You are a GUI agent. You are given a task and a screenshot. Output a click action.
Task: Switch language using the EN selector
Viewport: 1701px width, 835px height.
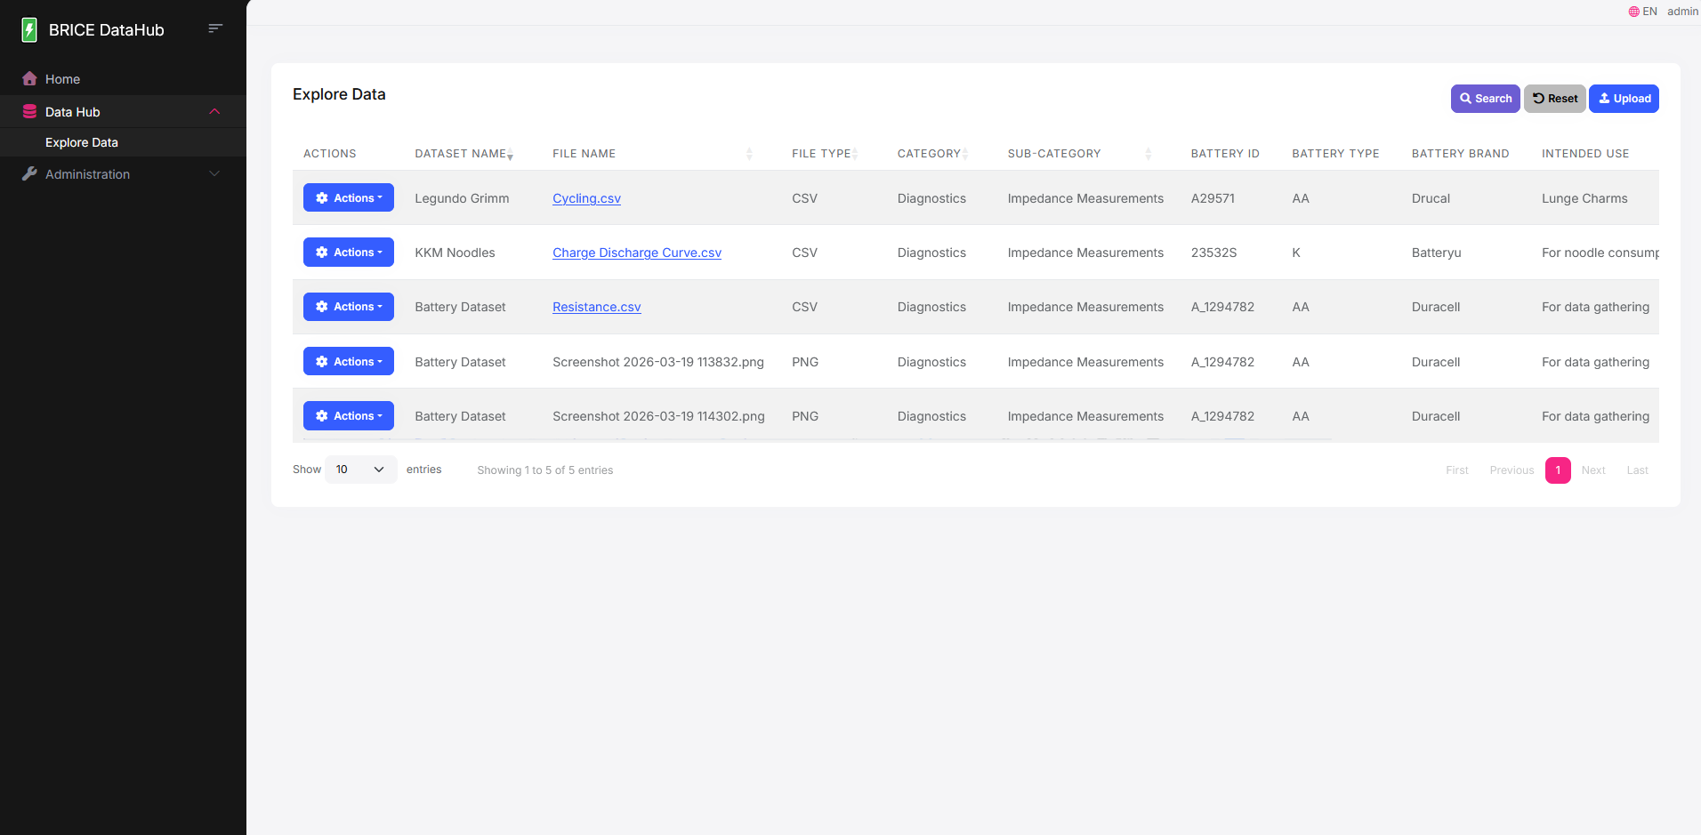1643,12
